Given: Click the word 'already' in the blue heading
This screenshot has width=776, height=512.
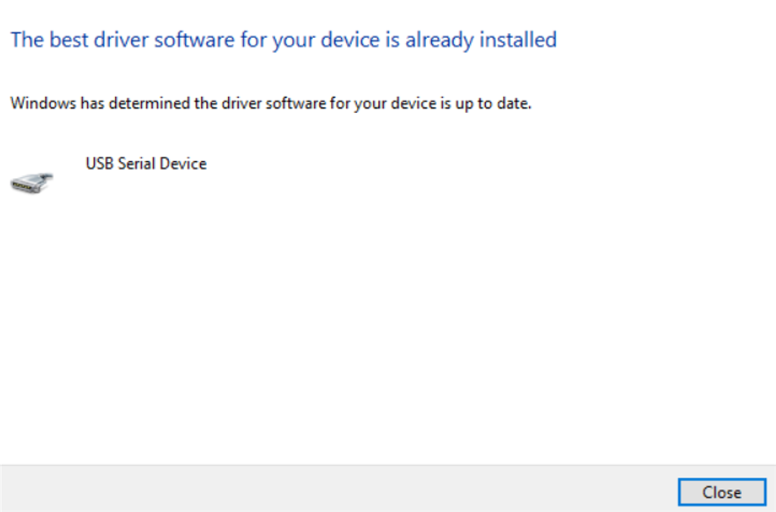Looking at the screenshot, I should 440,41.
